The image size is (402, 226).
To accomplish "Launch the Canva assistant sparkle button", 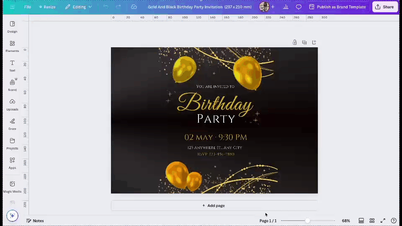I will pyautogui.click(x=12, y=216).
